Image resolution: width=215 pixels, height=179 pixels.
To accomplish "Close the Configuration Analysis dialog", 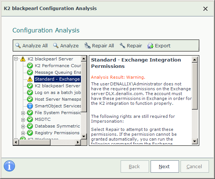I will click(205, 9).
